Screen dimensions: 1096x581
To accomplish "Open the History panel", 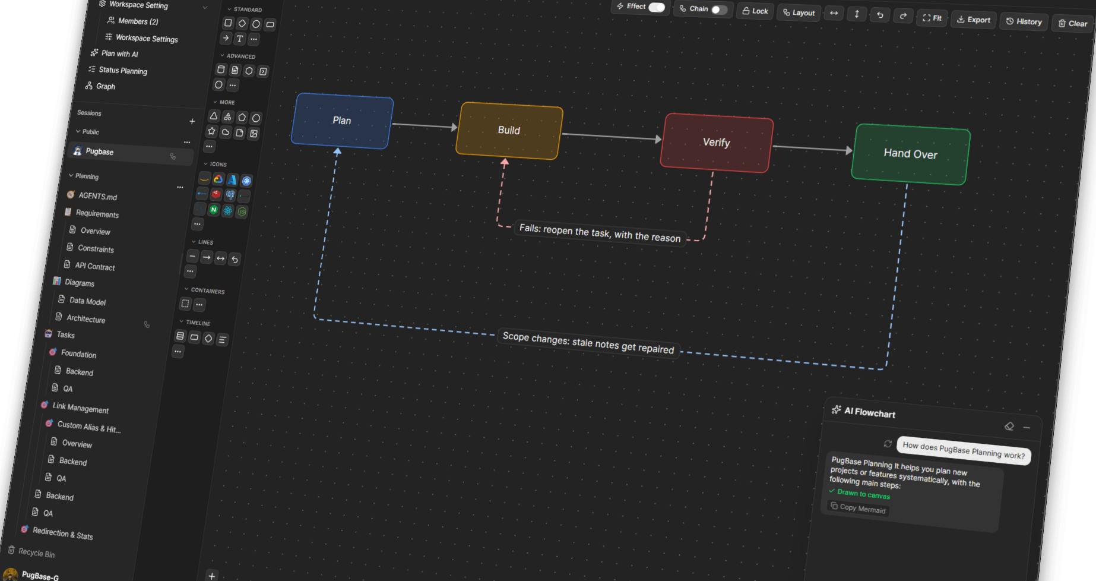I will point(1024,22).
